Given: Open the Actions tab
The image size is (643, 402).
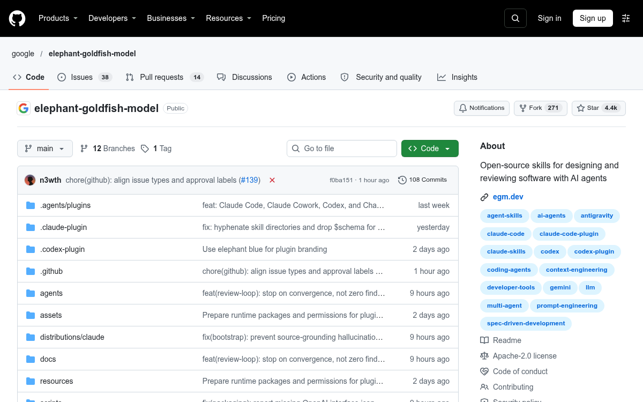Looking at the screenshot, I should tap(306, 77).
